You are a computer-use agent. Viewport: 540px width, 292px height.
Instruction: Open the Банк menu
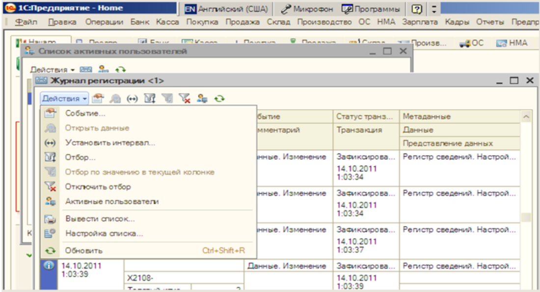pyautogui.click(x=140, y=22)
